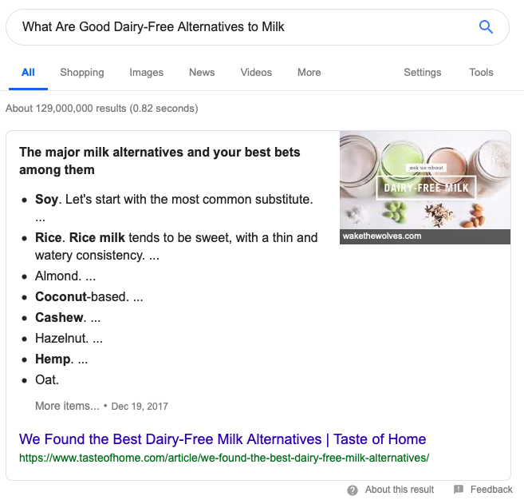Switch to the Shopping tab
The width and height of the screenshot is (524, 504).
82,73
